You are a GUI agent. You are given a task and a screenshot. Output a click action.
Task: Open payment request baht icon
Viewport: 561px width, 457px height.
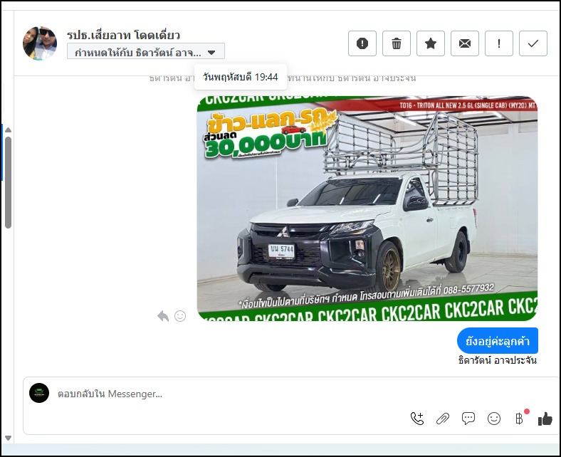pyautogui.click(x=519, y=419)
